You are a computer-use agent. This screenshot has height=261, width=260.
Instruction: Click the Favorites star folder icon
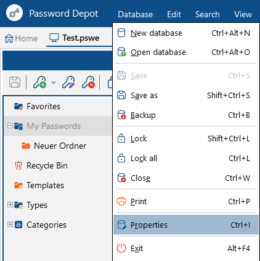pyautogui.click(x=18, y=106)
